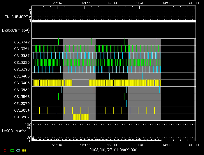The height and width of the screenshot is (155, 204).
Task: Click the red C1 legend entry
Action: [x=4, y=150]
